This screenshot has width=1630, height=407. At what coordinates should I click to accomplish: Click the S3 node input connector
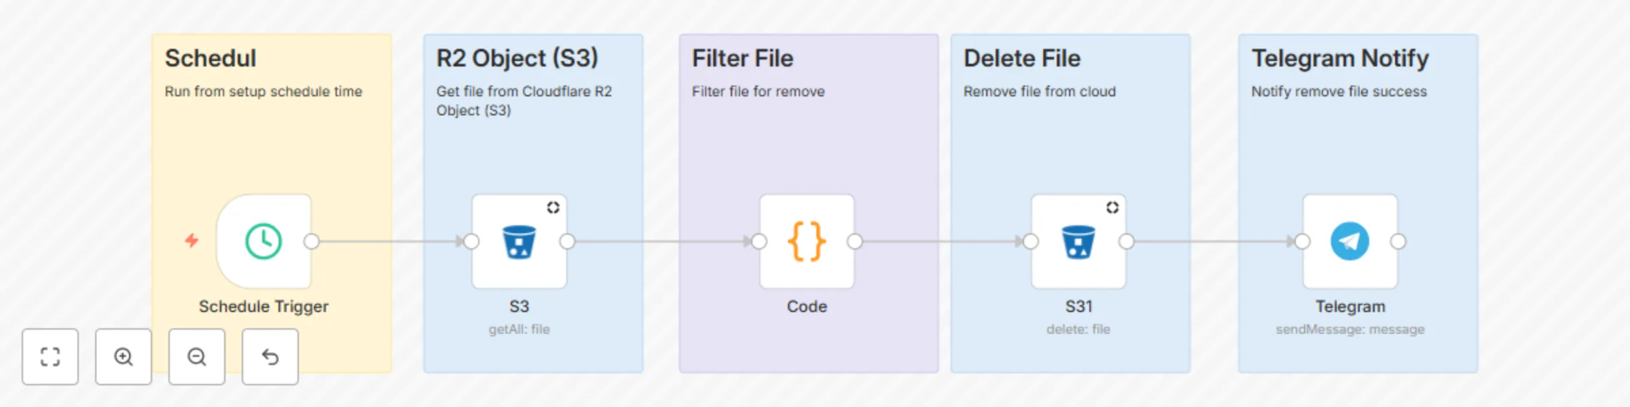[x=471, y=241]
